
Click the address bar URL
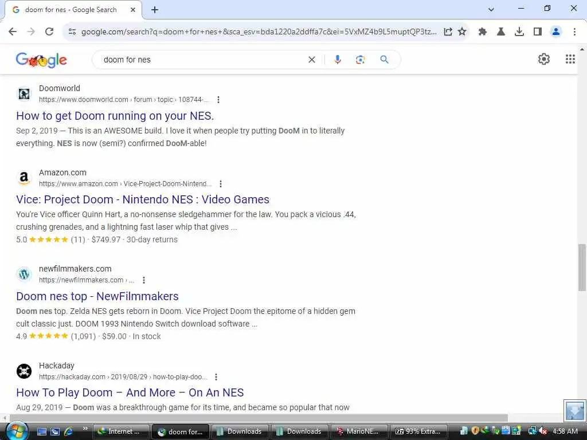coord(259,32)
